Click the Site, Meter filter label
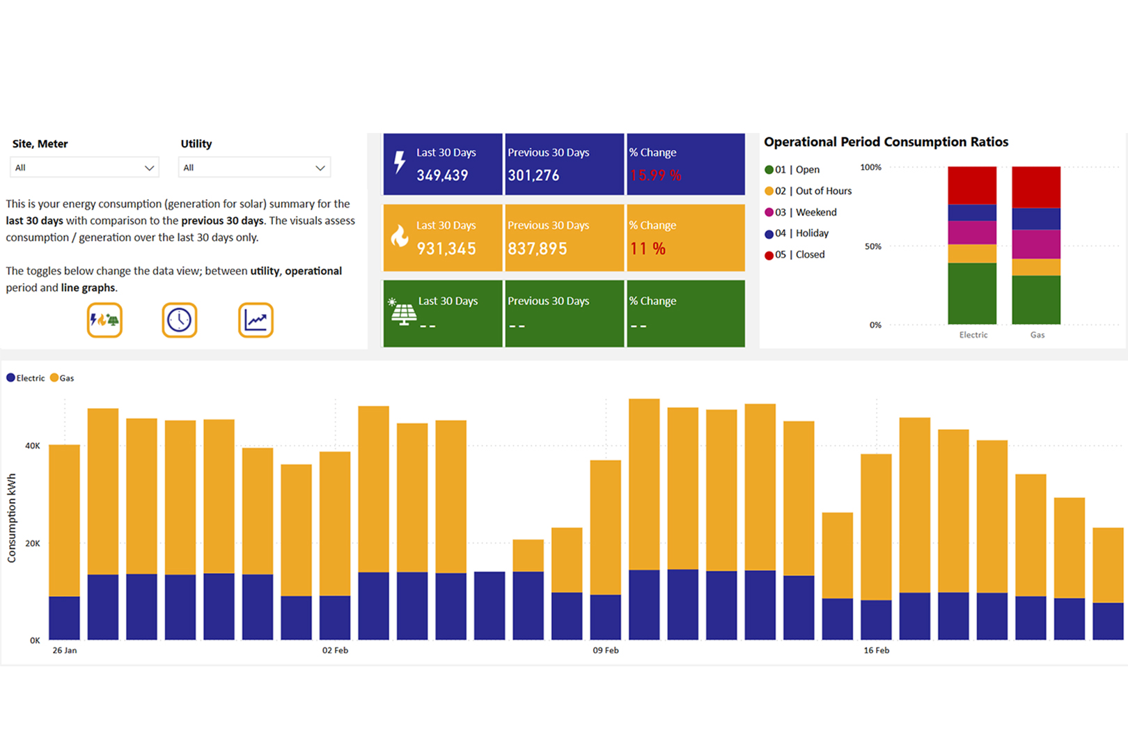Screen dimensions: 1128x752 pos(40,144)
